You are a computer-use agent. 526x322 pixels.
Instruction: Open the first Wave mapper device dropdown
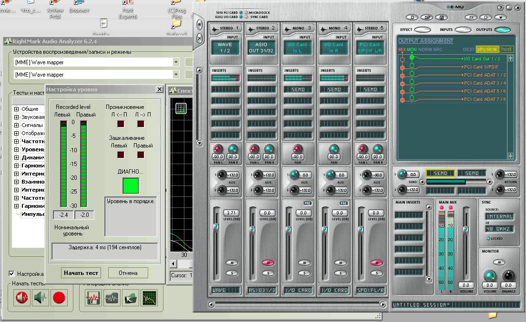(x=176, y=62)
